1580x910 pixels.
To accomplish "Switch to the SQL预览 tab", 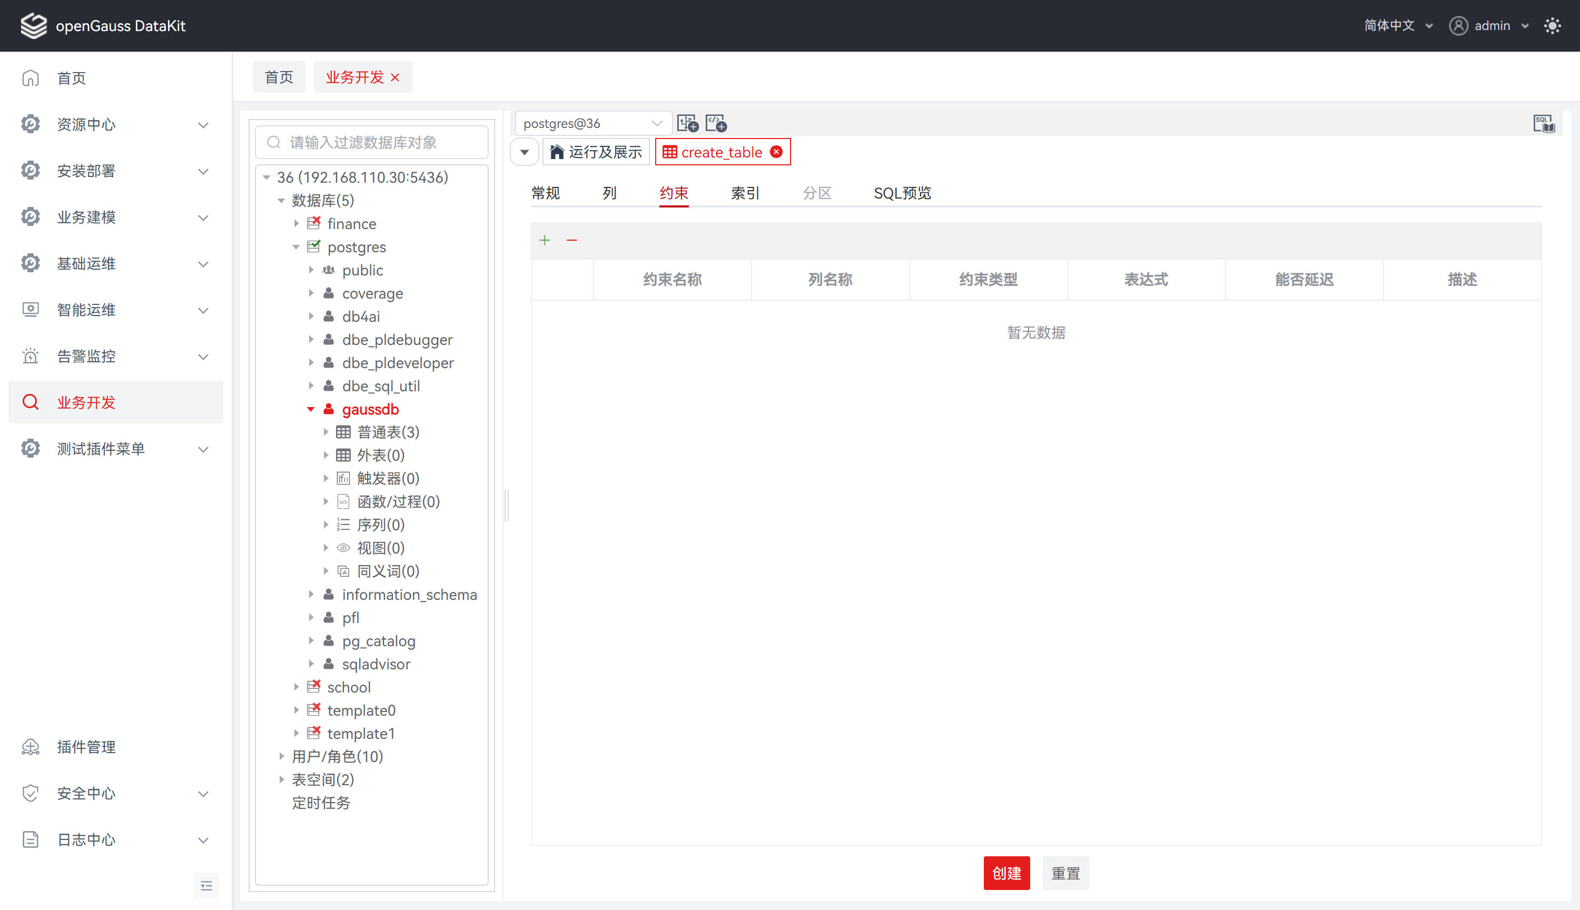I will coord(902,193).
